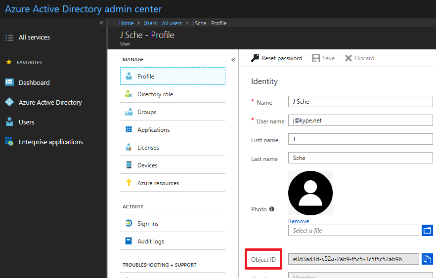The height and width of the screenshot is (278, 436).
Task: Click the User name field j@kype.net
Action: (x=360, y=120)
